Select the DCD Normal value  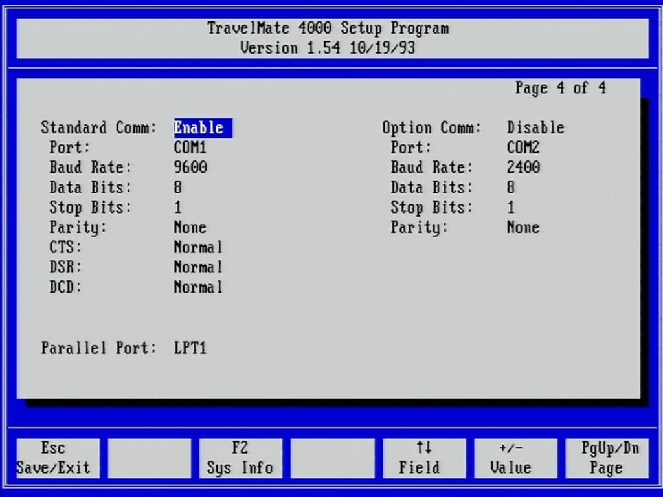click(x=198, y=287)
